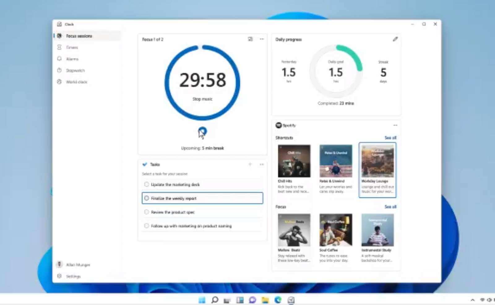Open Search from the taskbar
Viewport: 495px width, 305px height.
coord(214,300)
